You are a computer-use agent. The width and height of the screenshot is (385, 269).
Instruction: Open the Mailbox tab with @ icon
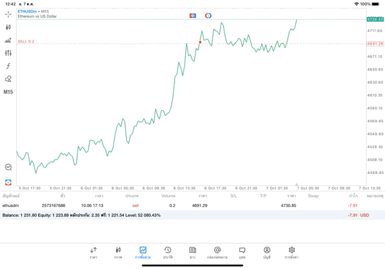pos(217,252)
